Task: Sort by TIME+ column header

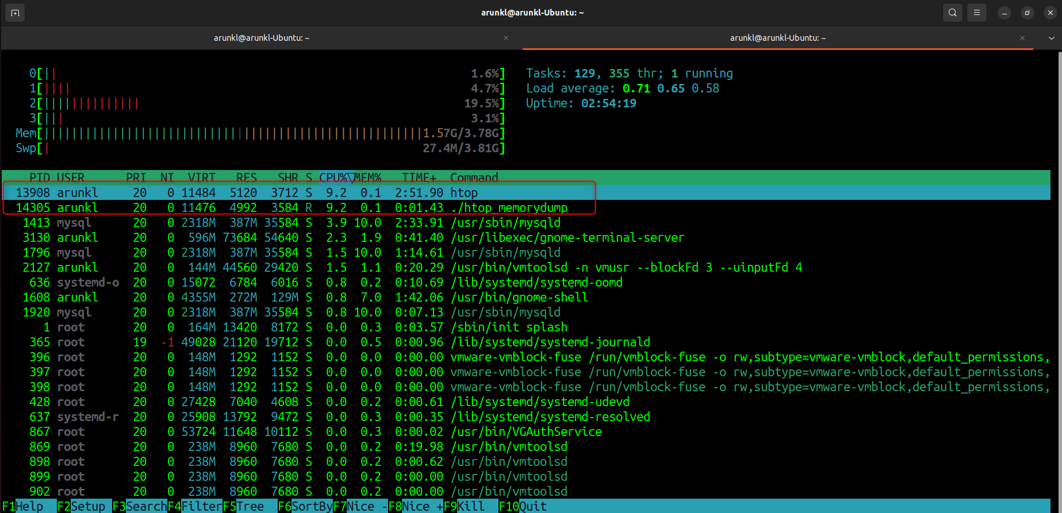Action: pos(419,178)
